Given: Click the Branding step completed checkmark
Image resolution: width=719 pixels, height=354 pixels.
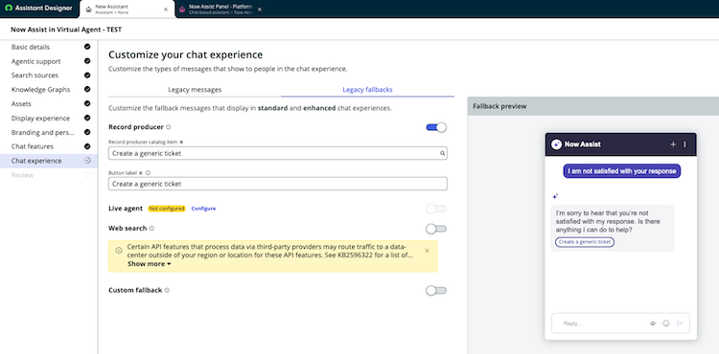Looking at the screenshot, I should [87, 132].
